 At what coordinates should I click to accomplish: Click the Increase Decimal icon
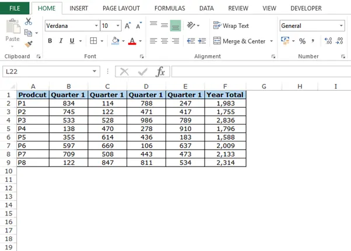pos(328,41)
